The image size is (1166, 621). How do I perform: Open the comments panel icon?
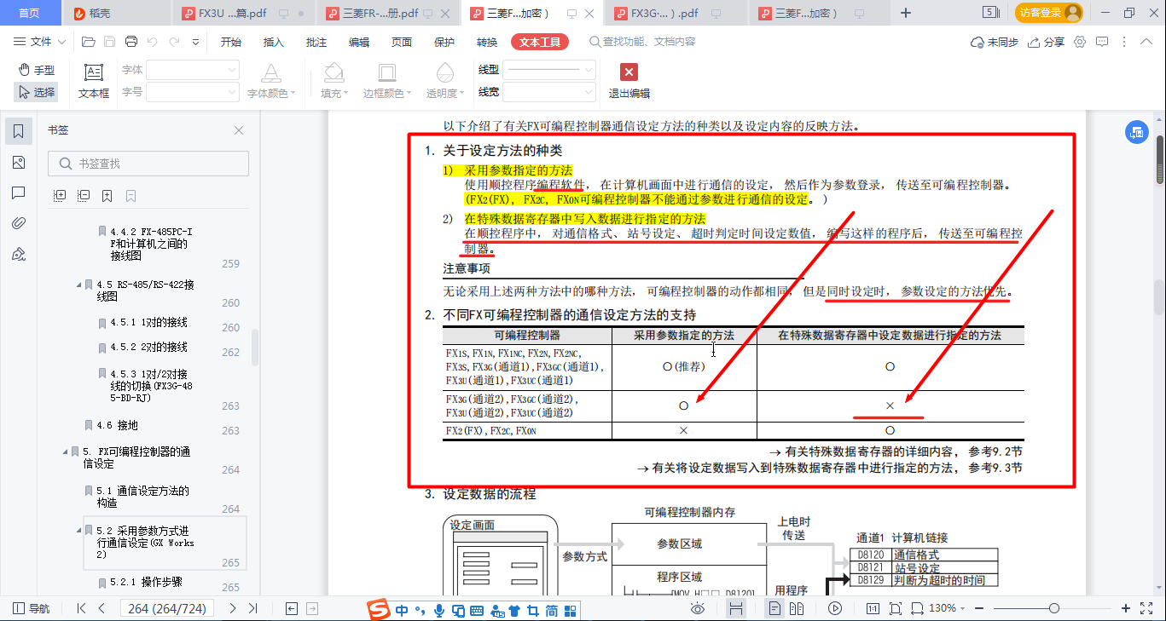coord(18,193)
